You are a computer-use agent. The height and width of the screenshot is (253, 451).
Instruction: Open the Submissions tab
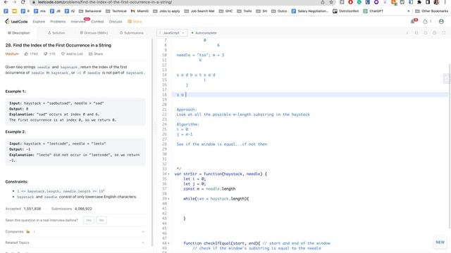[132, 33]
